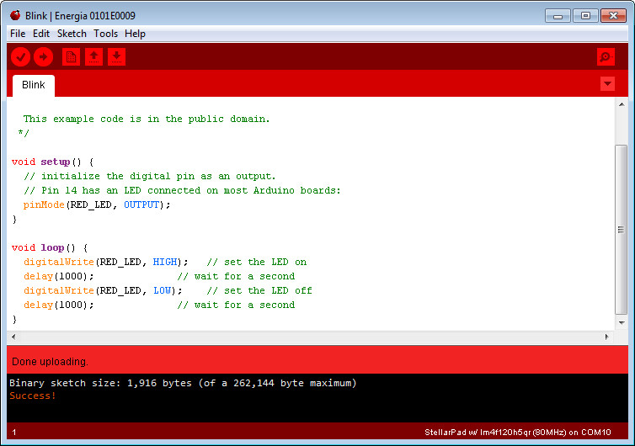Expand the tab menu dropdown arrow
This screenshot has height=446, width=635.
point(607,84)
